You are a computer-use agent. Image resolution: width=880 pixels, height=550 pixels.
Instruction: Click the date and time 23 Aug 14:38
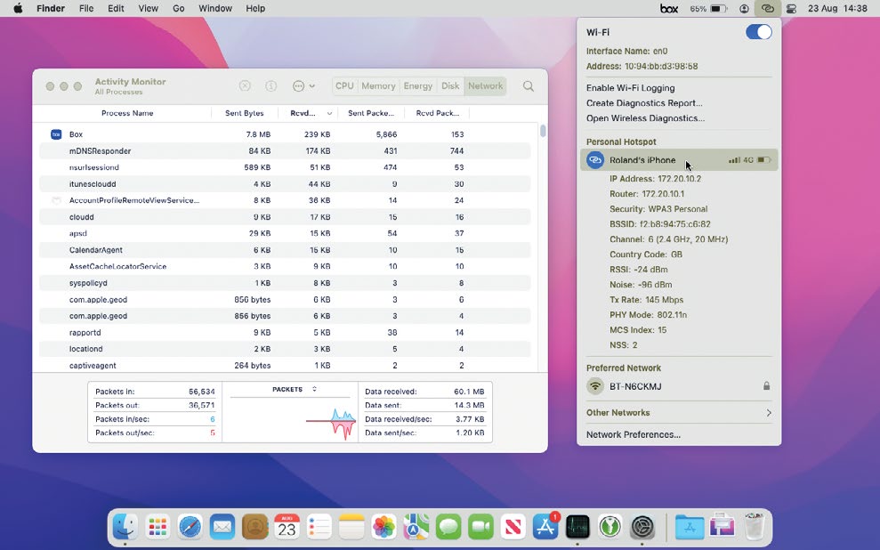[x=837, y=8]
